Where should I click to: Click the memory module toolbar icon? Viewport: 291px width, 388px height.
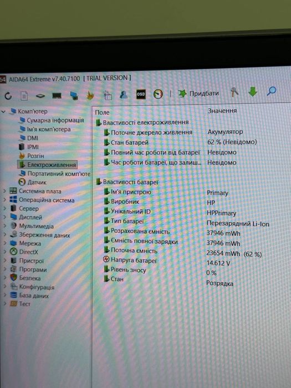57,95
